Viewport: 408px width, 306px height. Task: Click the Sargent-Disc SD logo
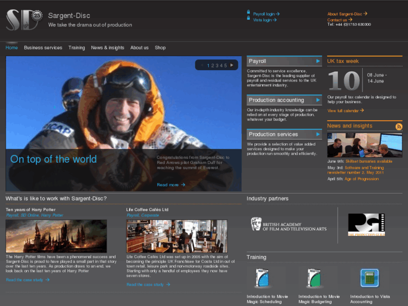click(24, 20)
